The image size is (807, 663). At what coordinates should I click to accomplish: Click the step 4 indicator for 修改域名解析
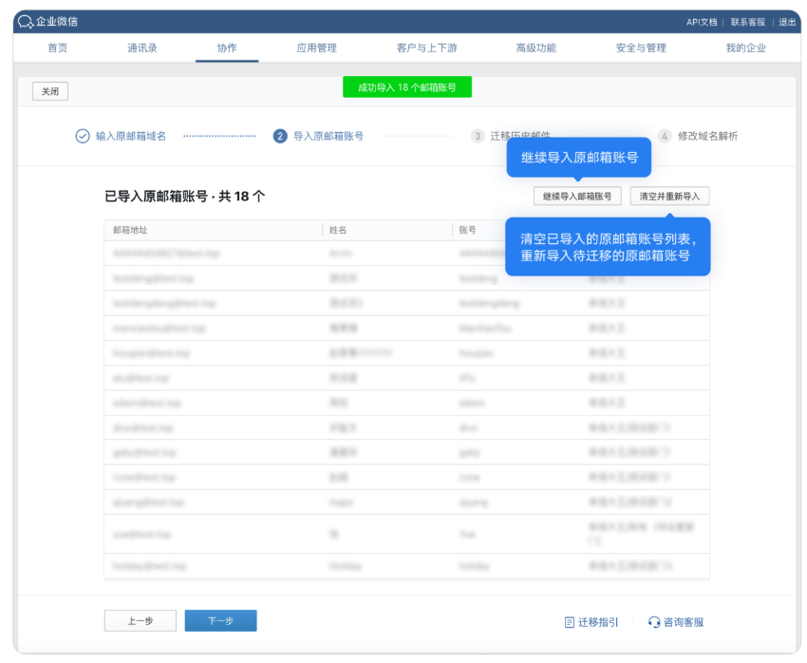pos(664,135)
